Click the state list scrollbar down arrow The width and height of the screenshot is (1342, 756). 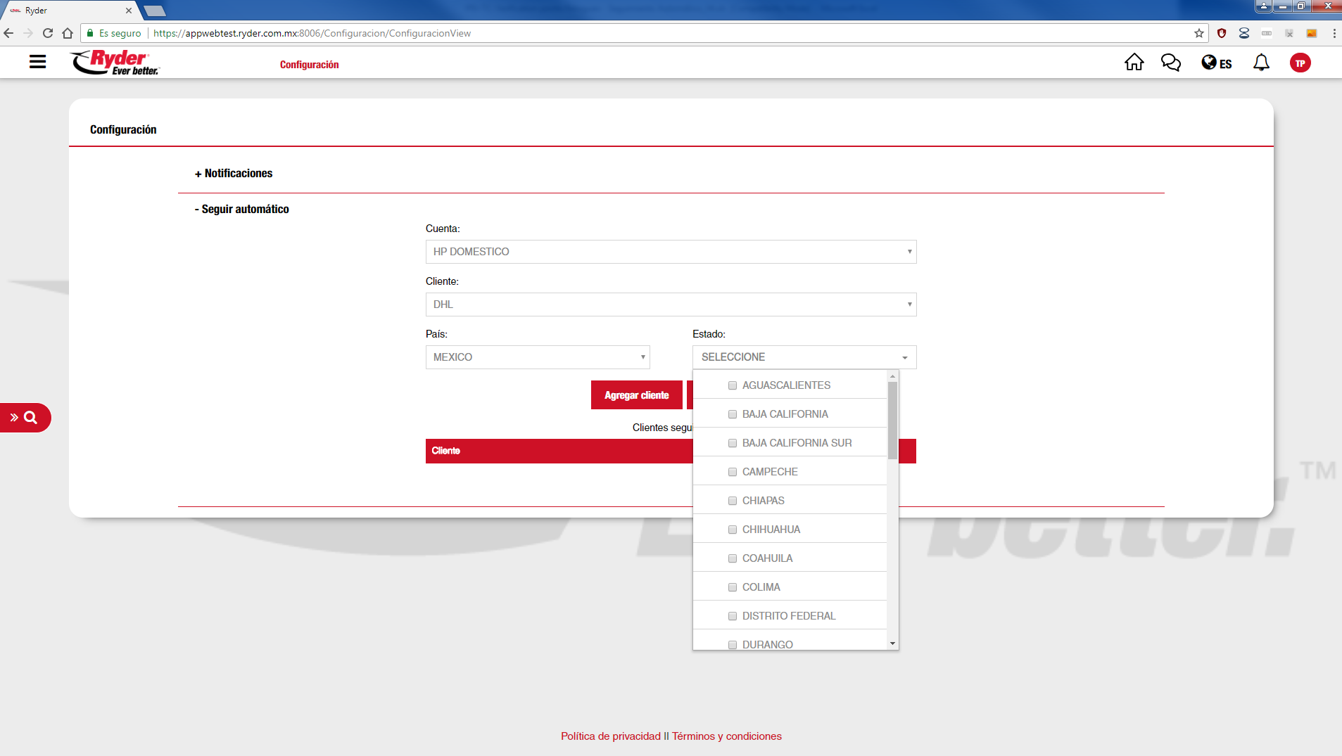pyautogui.click(x=892, y=643)
